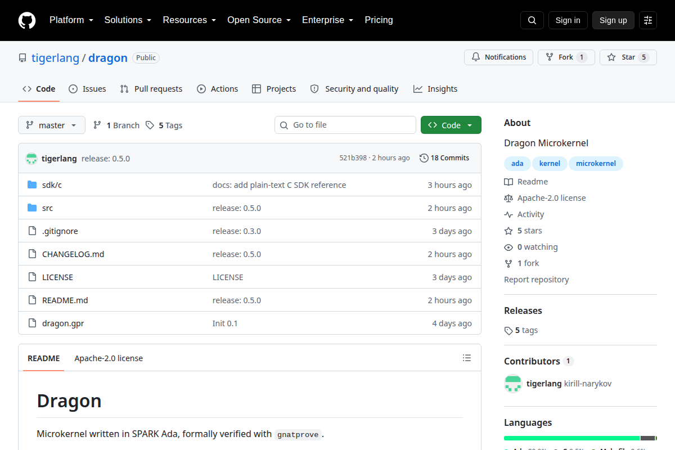675x450 pixels.
Task: Expand the Resources menu
Action: click(190, 20)
